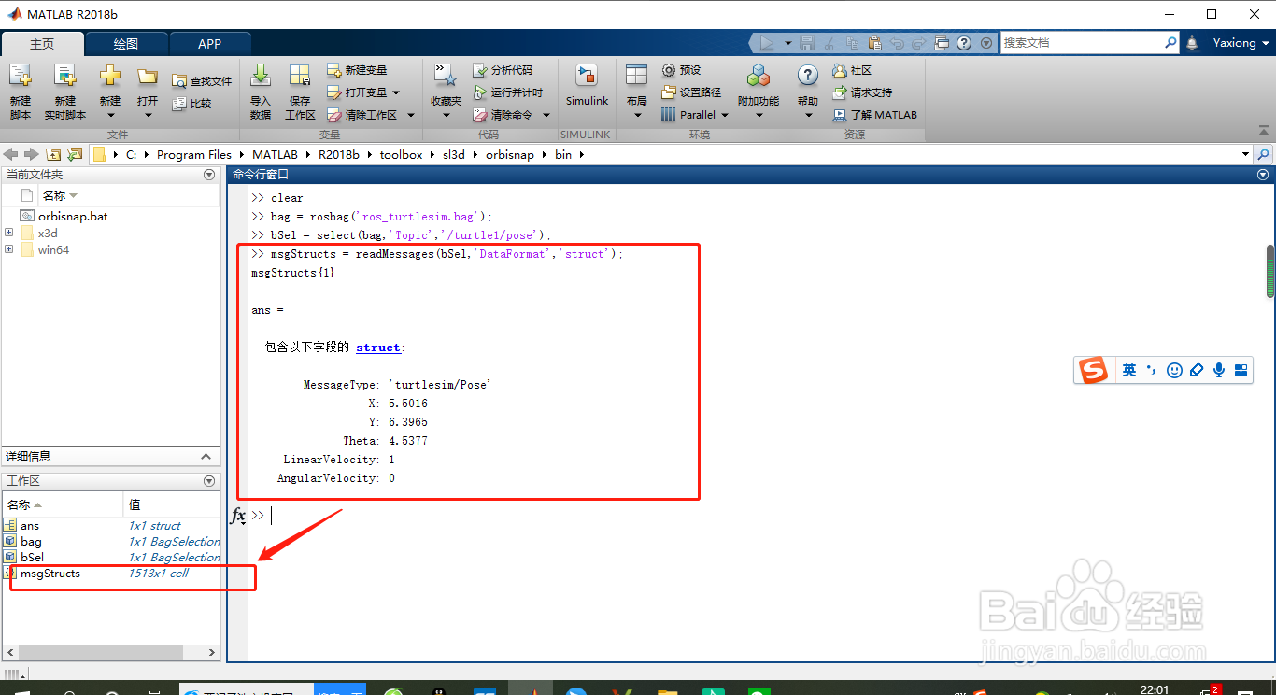Expand the x3d folder
Screen dimensions: 1276x695
pyautogui.click(x=9, y=233)
